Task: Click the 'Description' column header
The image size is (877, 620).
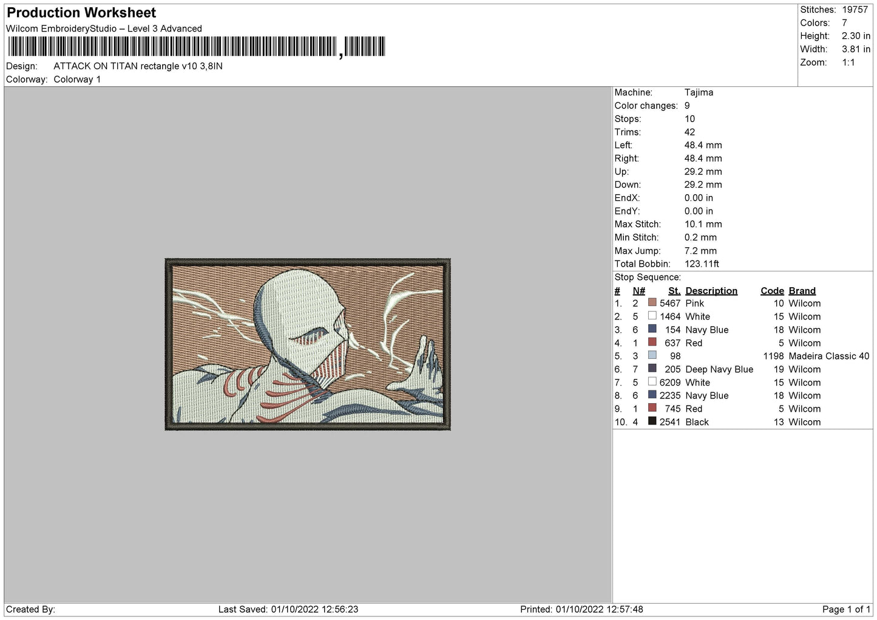Action: [711, 291]
